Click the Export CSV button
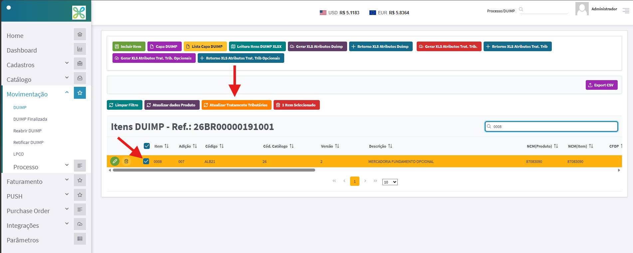The height and width of the screenshot is (253, 633). pos(602,85)
